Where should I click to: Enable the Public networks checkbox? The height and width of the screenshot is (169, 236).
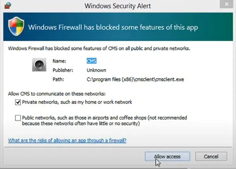18,118
